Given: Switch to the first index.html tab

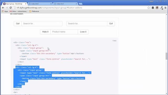Looking at the screenshot, I should [x=40, y=4].
